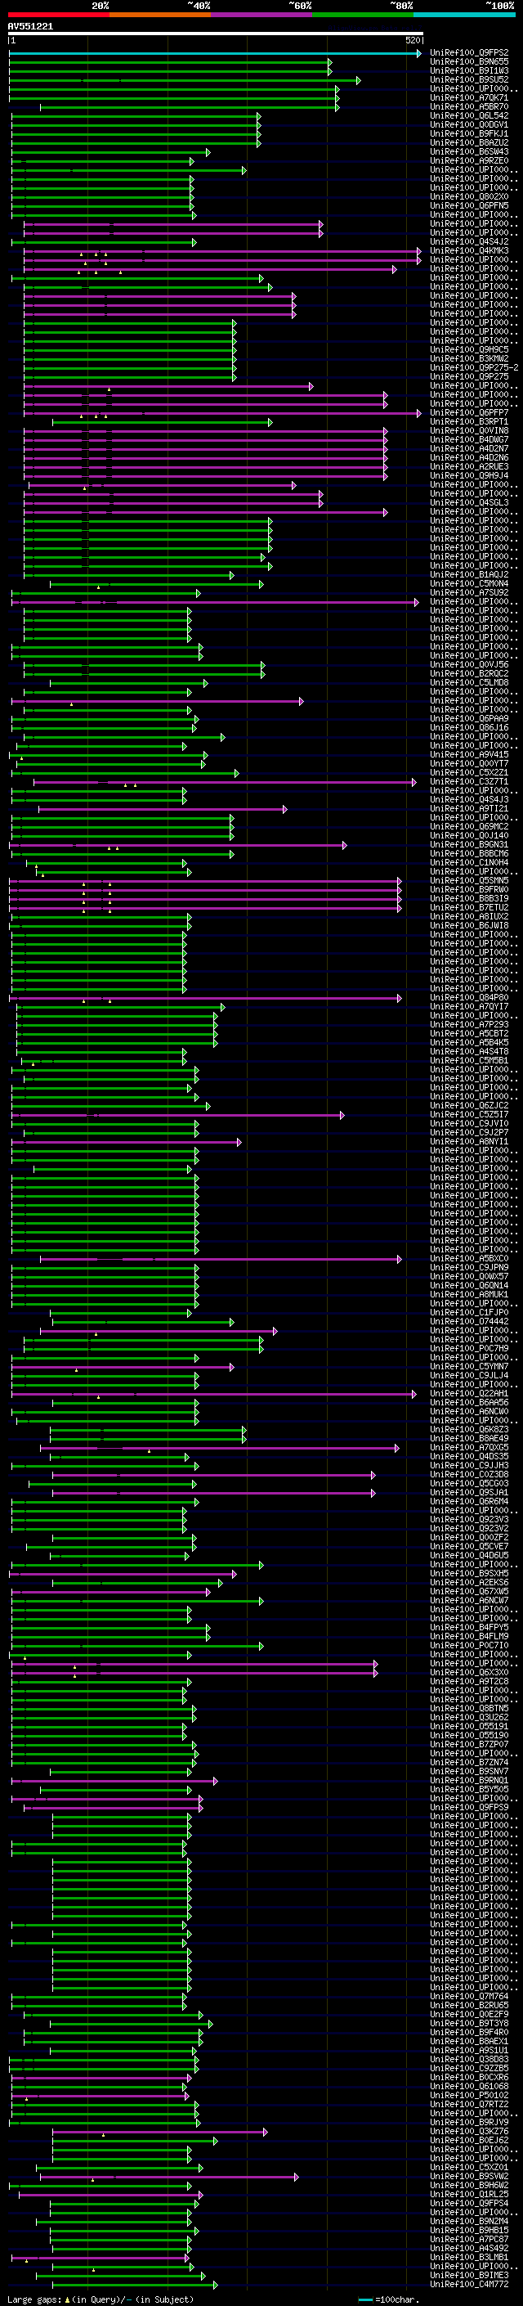Screen dimensions: 523x2306
Task: Click the UniRef100_A7SU92 label
Action: (469, 592)
